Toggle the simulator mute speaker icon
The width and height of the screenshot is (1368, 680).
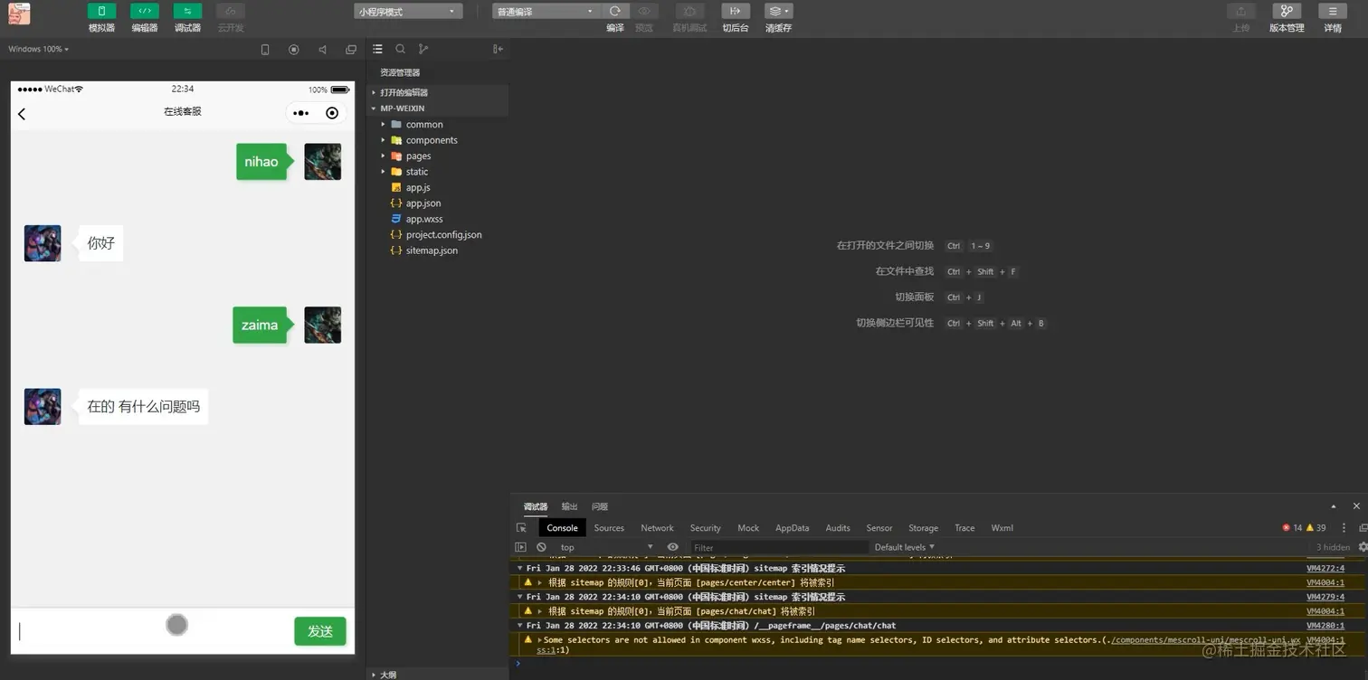(x=322, y=50)
